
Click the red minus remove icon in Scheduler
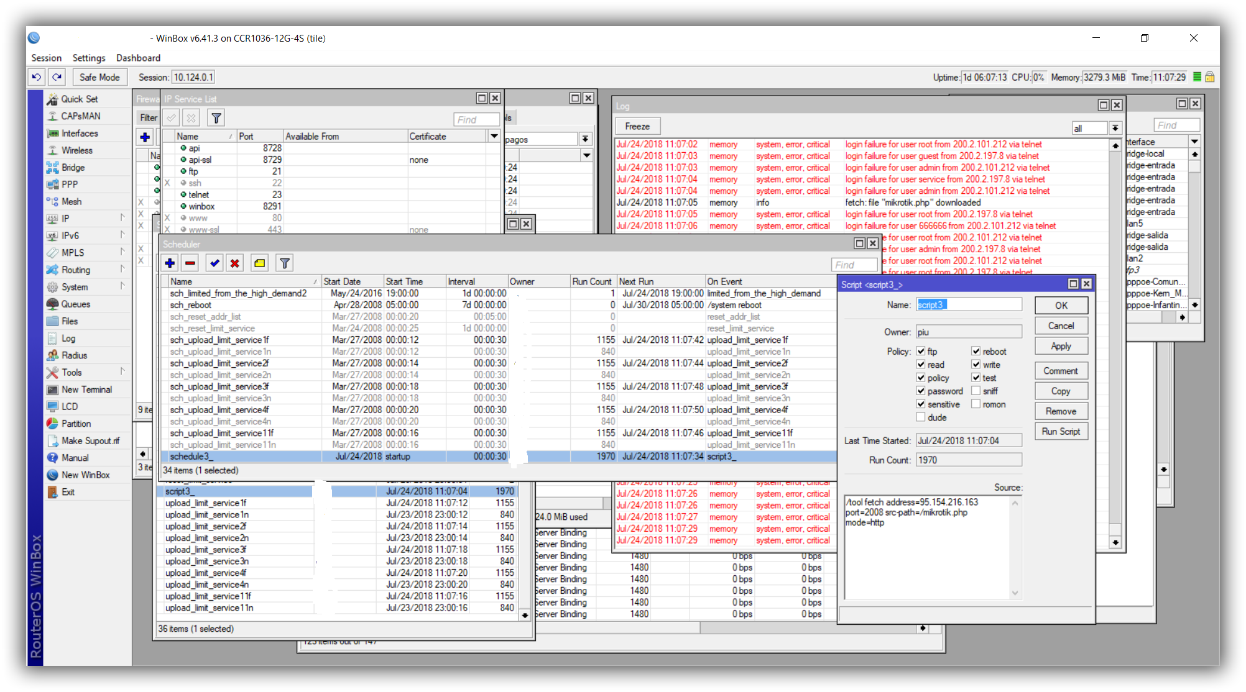pyautogui.click(x=190, y=263)
